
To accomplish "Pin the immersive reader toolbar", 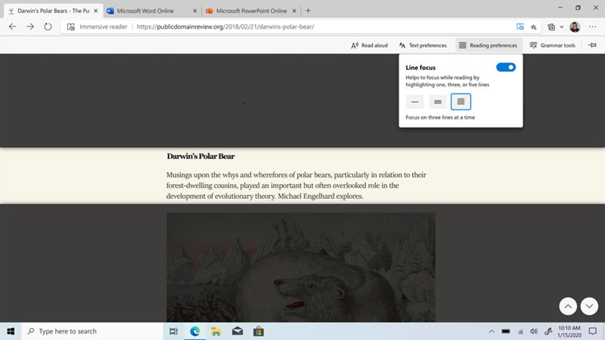I will [593, 45].
